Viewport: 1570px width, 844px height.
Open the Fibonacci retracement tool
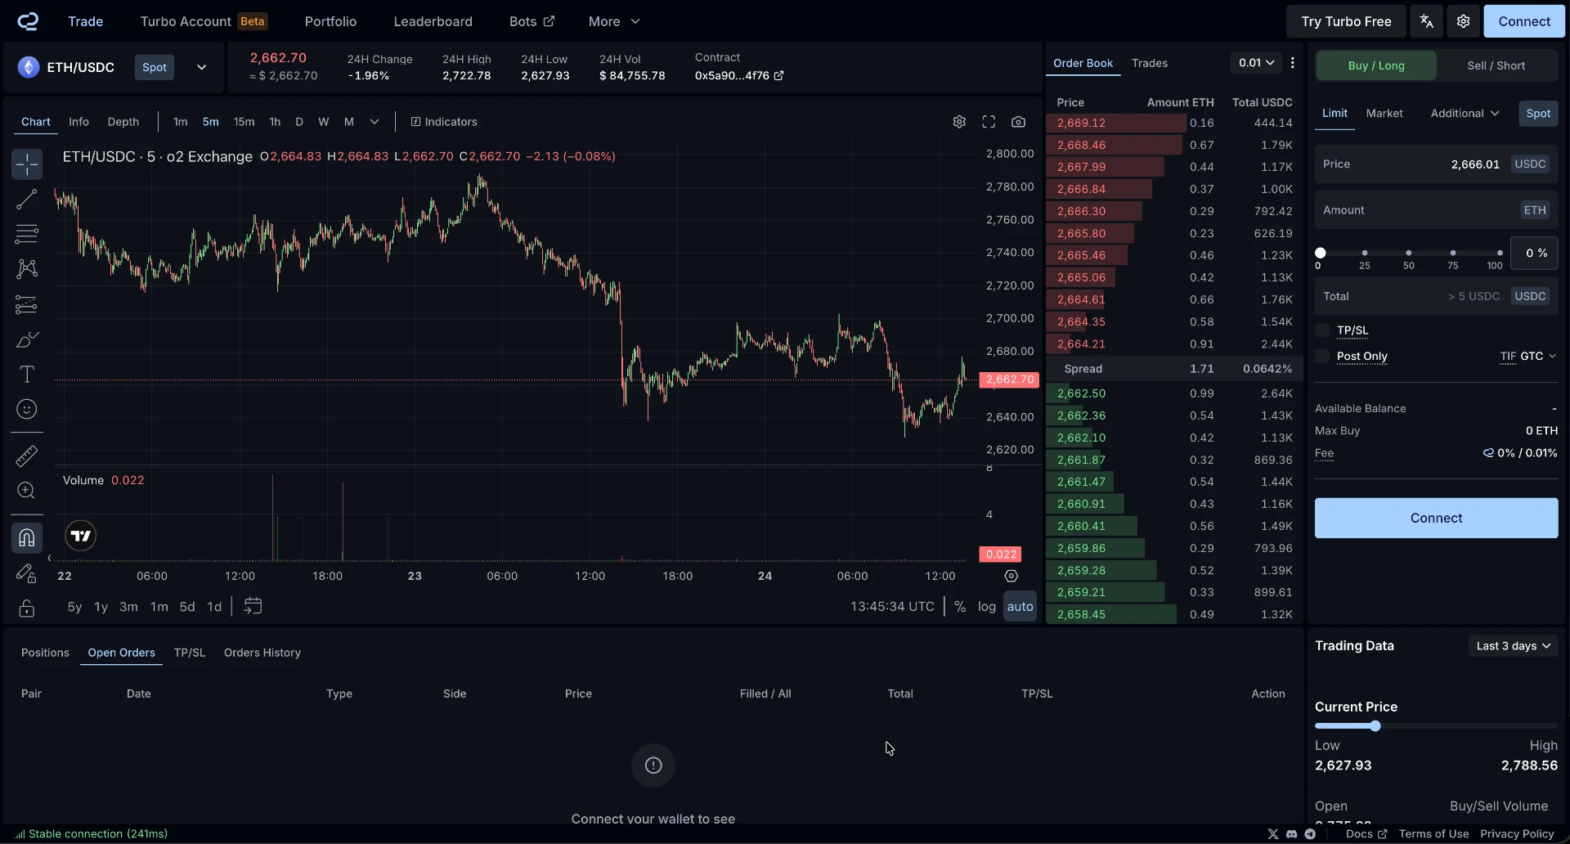pos(27,234)
